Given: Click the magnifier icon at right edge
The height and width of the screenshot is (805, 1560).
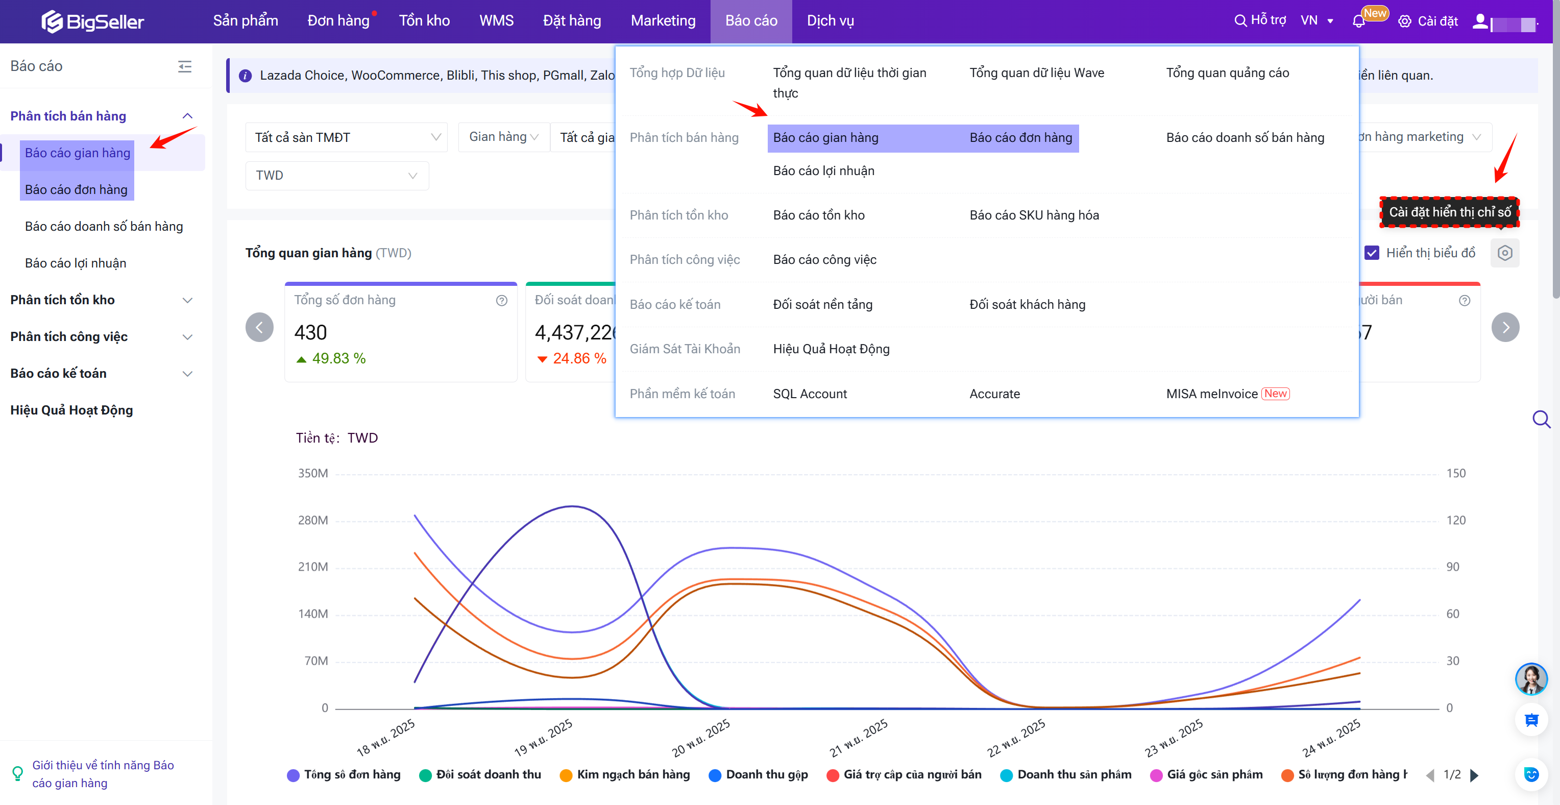Looking at the screenshot, I should [1541, 419].
